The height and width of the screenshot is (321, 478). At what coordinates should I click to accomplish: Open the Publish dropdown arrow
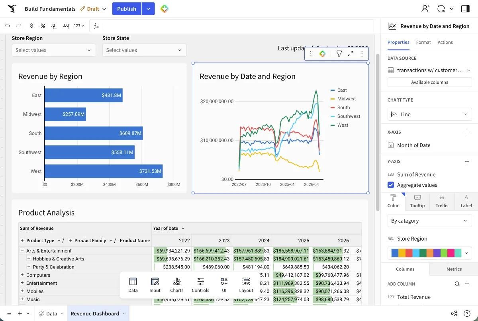(x=148, y=9)
